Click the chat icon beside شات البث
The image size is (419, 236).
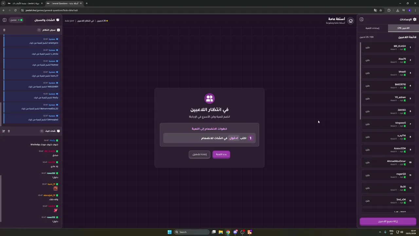pyautogui.click(x=58, y=131)
